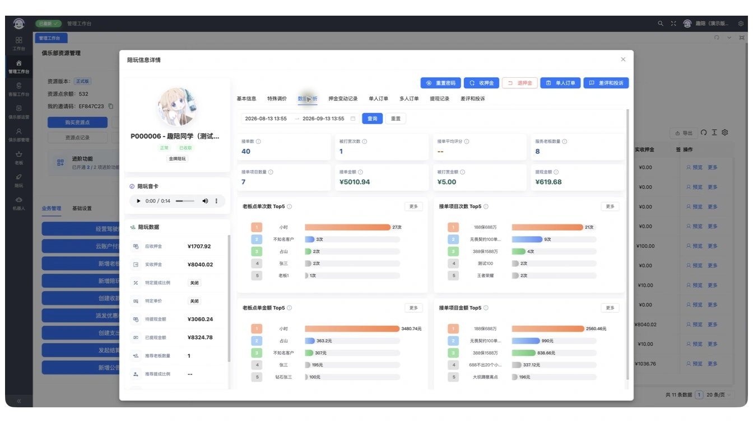Open the 押金变动记录 tab
The height and width of the screenshot is (423, 753).
pos(343,99)
